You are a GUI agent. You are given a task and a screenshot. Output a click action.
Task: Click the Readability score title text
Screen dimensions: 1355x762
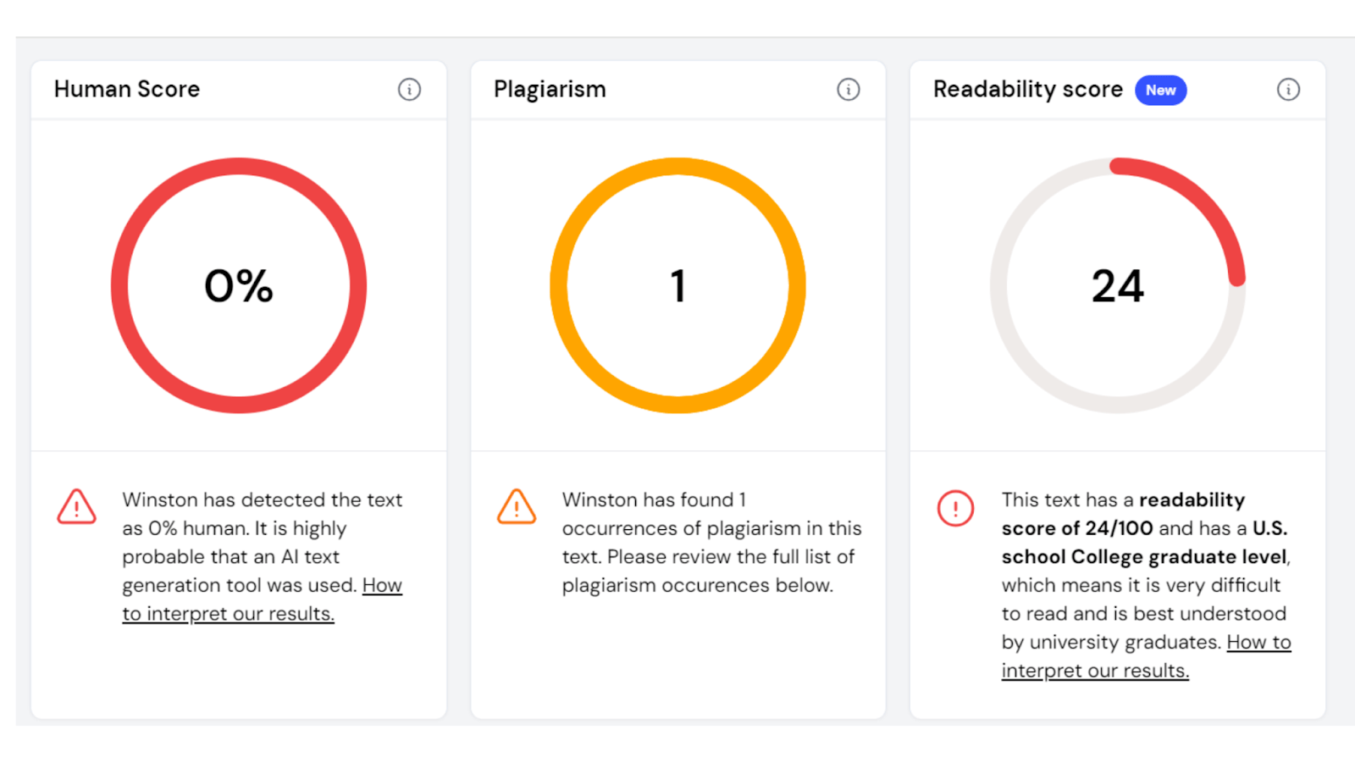(x=1027, y=89)
